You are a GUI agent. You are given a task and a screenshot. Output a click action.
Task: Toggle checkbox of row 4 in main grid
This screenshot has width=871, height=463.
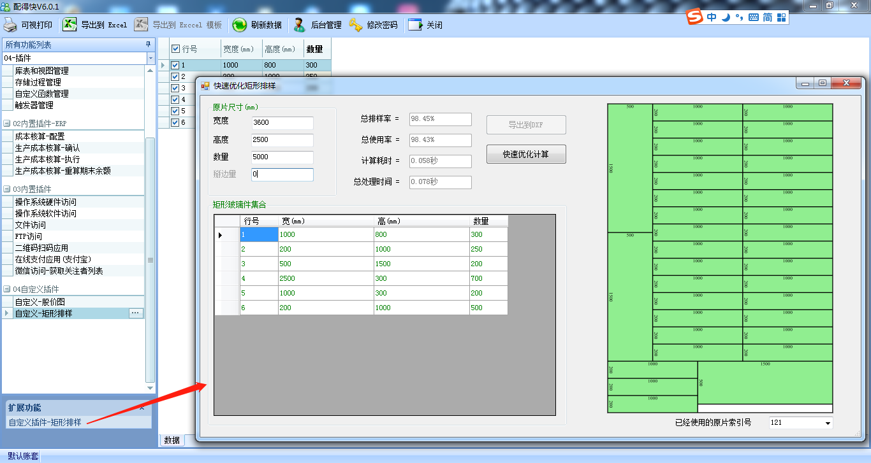pyautogui.click(x=175, y=99)
